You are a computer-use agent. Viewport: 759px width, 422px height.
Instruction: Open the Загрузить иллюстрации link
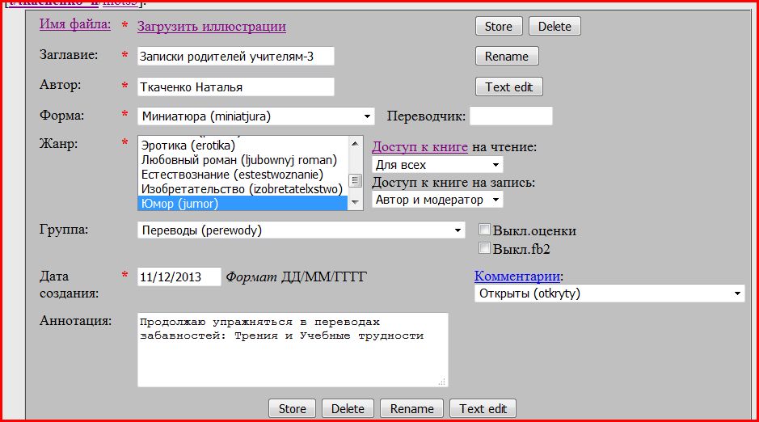(211, 27)
